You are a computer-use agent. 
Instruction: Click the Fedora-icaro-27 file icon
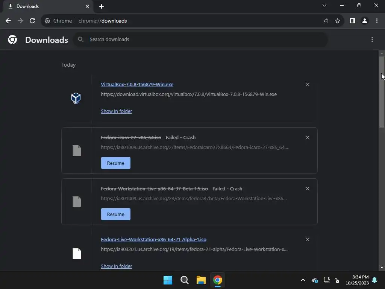[77, 151]
